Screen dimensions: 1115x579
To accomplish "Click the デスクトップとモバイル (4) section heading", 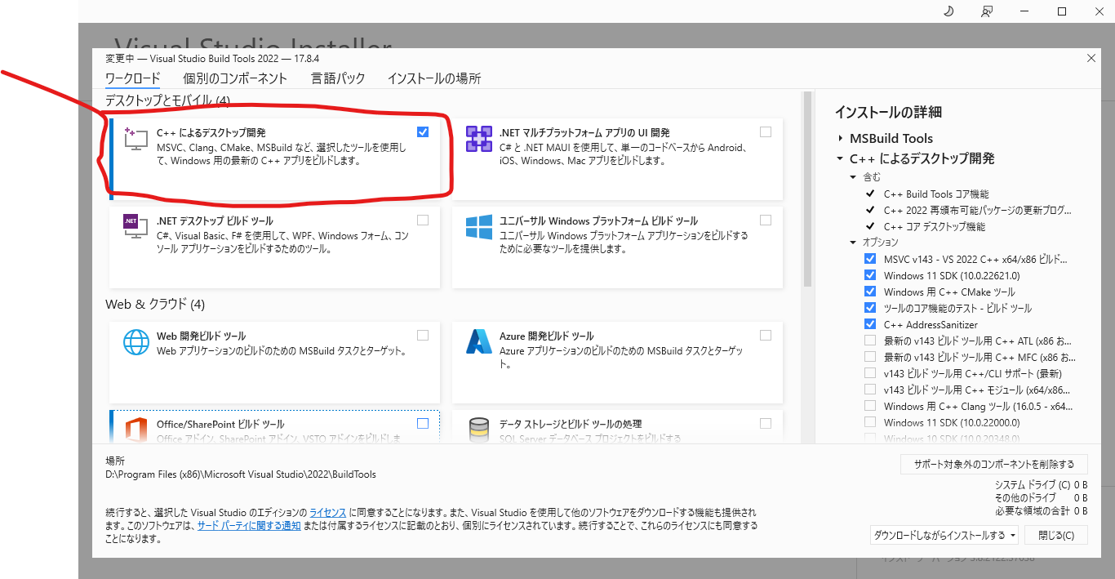I will click(168, 100).
